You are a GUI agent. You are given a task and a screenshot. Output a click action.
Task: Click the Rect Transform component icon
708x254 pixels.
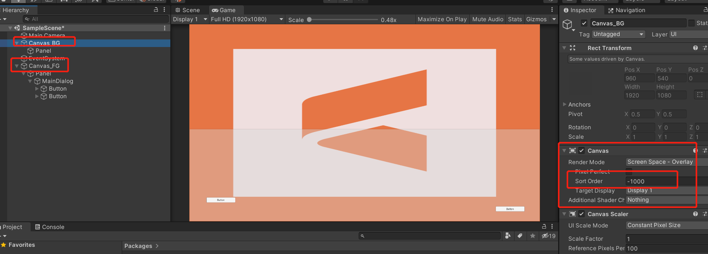point(573,48)
